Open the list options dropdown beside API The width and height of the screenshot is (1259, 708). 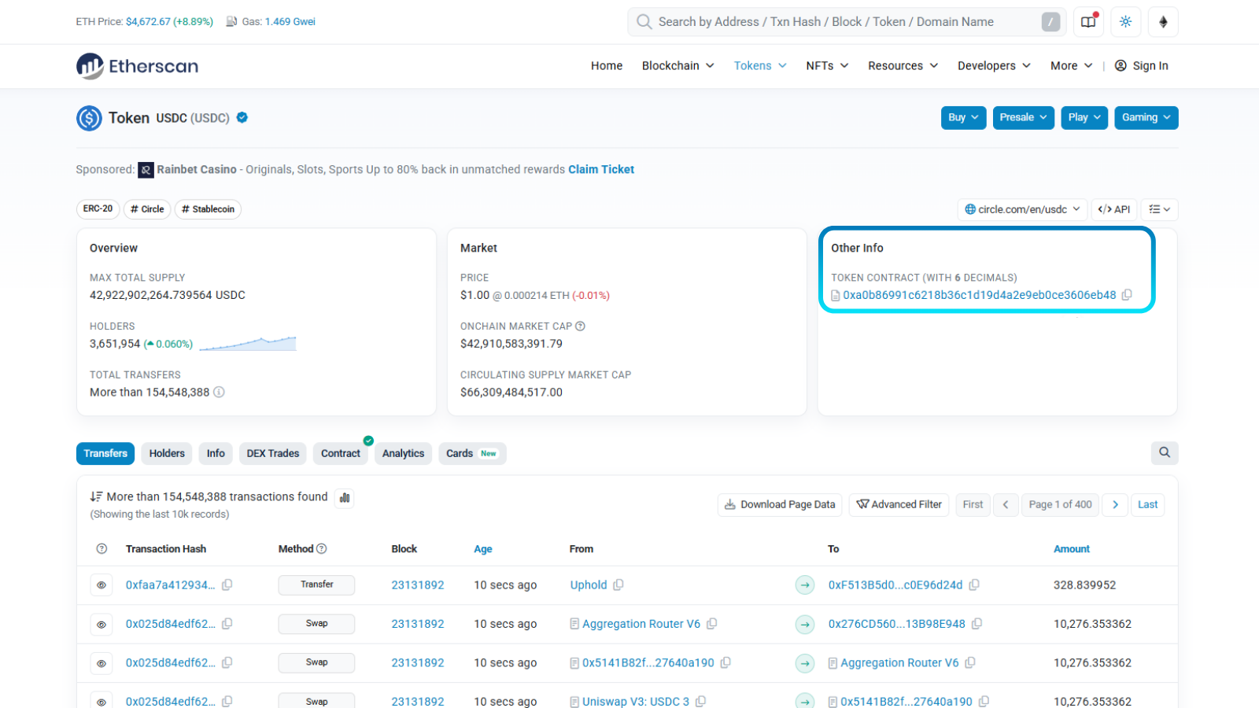1160,209
